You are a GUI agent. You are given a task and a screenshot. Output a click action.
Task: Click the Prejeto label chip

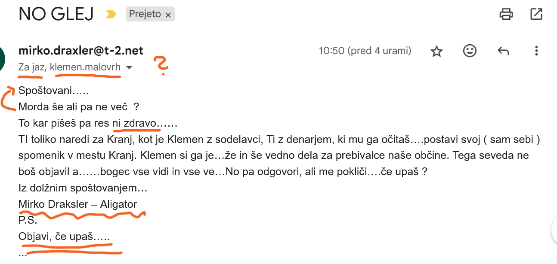point(150,15)
